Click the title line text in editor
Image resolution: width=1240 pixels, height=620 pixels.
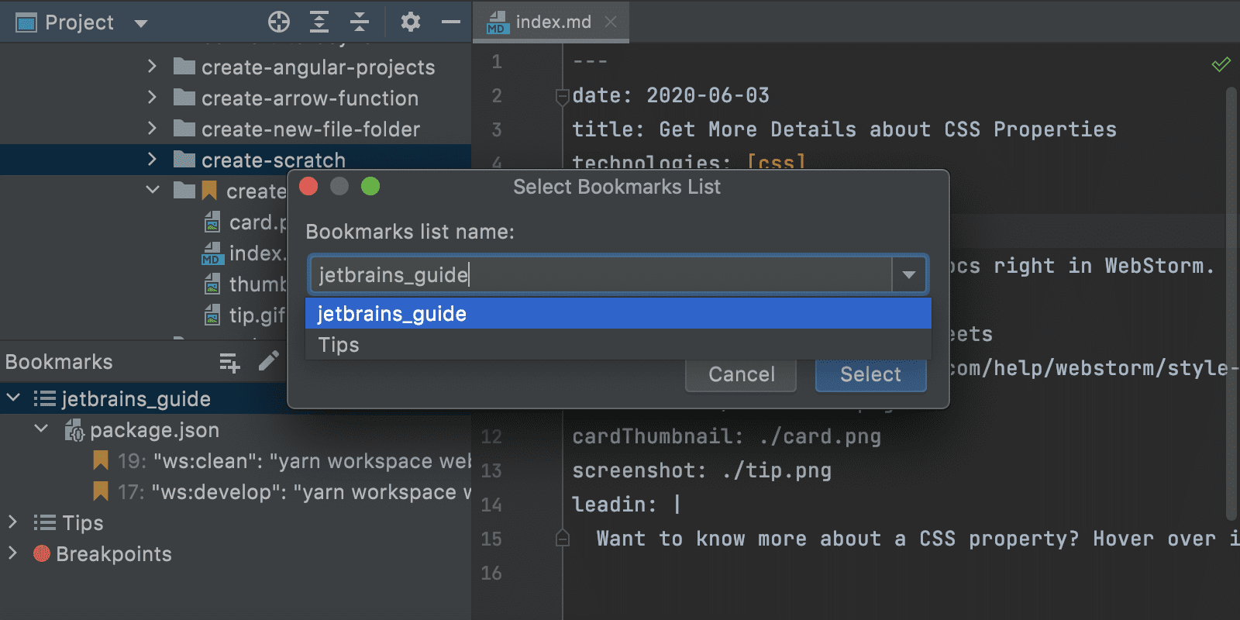(844, 129)
